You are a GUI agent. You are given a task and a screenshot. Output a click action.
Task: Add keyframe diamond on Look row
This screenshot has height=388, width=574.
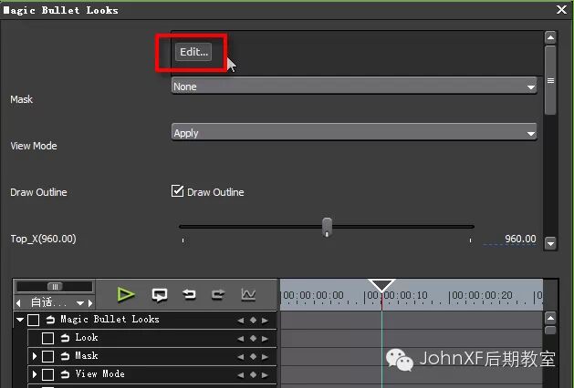point(253,339)
